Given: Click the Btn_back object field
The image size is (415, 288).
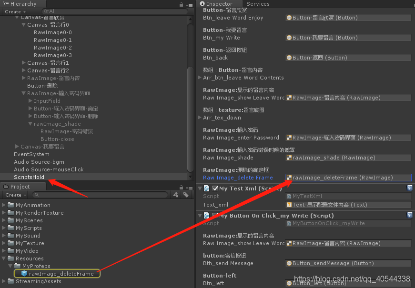Looking at the screenshot, I should coord(348,58).
